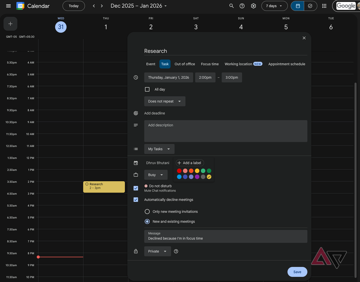Image resolution: width=360 pixels, height=282 pixels.
Task: Switch to Tasks view using the checkmark icon
Action: (311, 6)
